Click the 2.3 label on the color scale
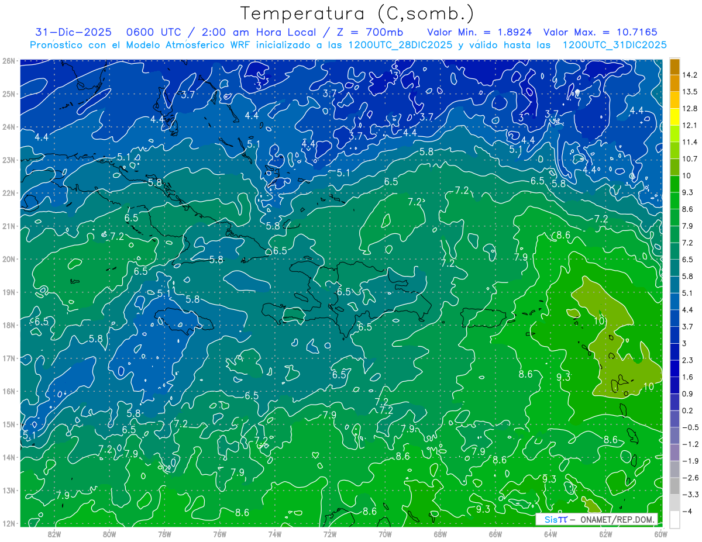Viewport: 702px width, 542px height. (688, 360)
